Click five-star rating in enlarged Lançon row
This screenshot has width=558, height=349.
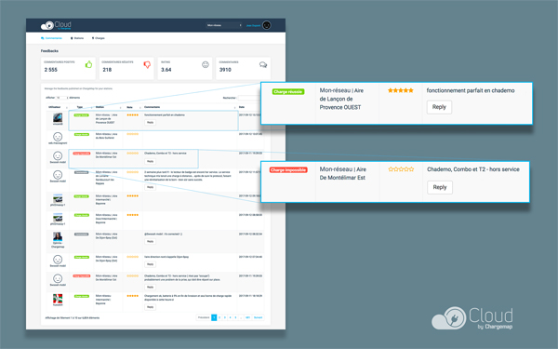tap(401, 90)
